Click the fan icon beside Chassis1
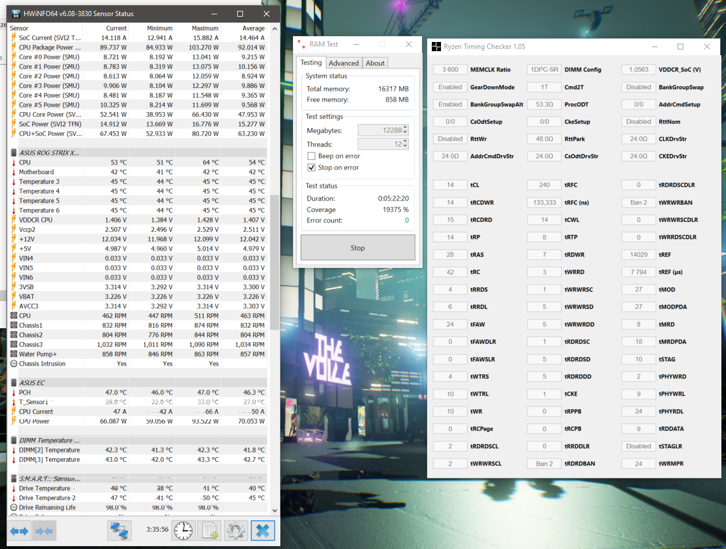The image size is (726, 549). coord(14,325)
